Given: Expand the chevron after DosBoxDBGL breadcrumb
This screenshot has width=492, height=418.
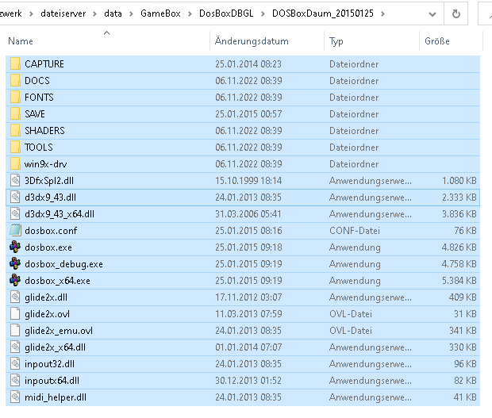Looking at the screenshot, I should [x=263, y=13].
